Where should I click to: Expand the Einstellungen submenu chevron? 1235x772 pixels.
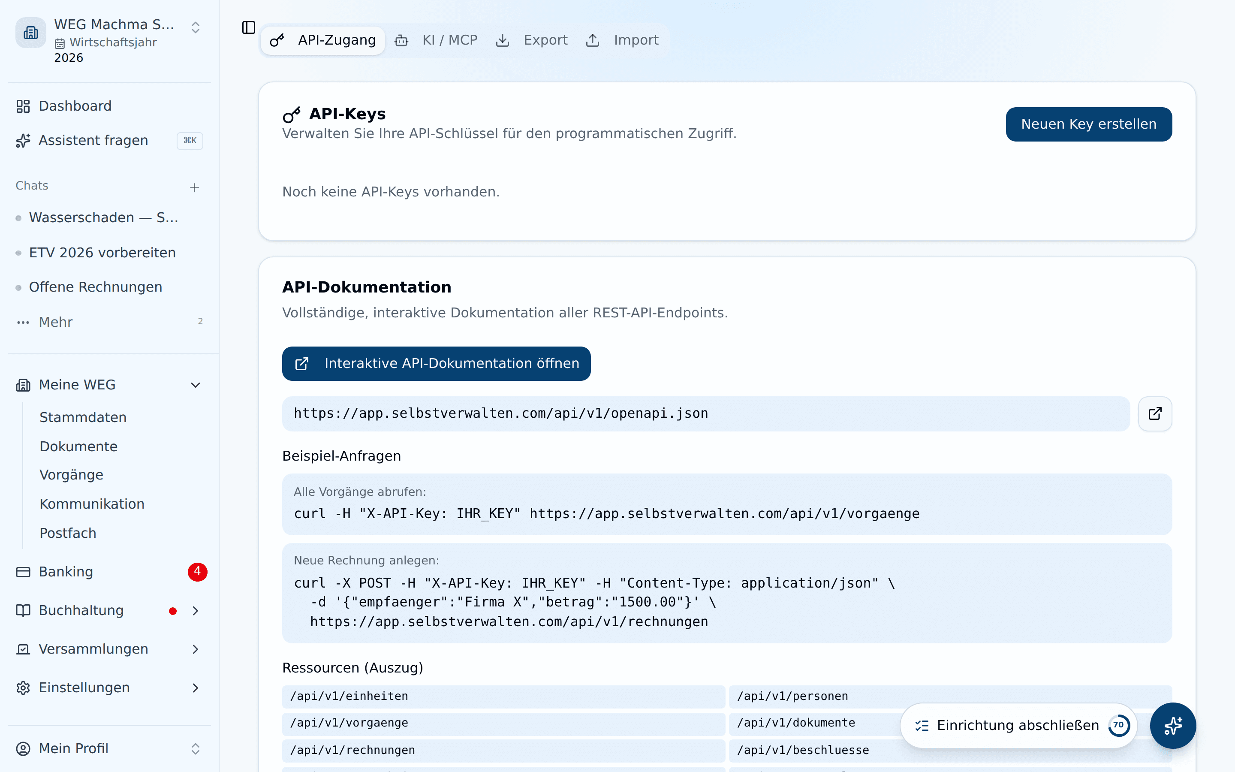(196, 688)
